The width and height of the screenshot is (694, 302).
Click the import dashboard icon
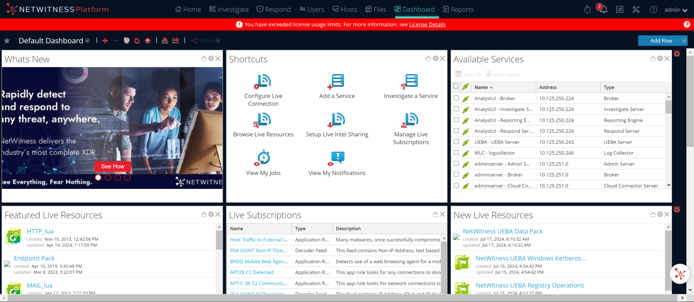(x=165, y=41)
